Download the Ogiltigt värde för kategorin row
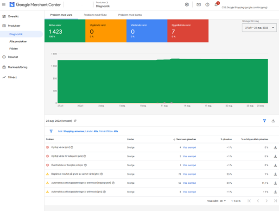 point(275,156)
